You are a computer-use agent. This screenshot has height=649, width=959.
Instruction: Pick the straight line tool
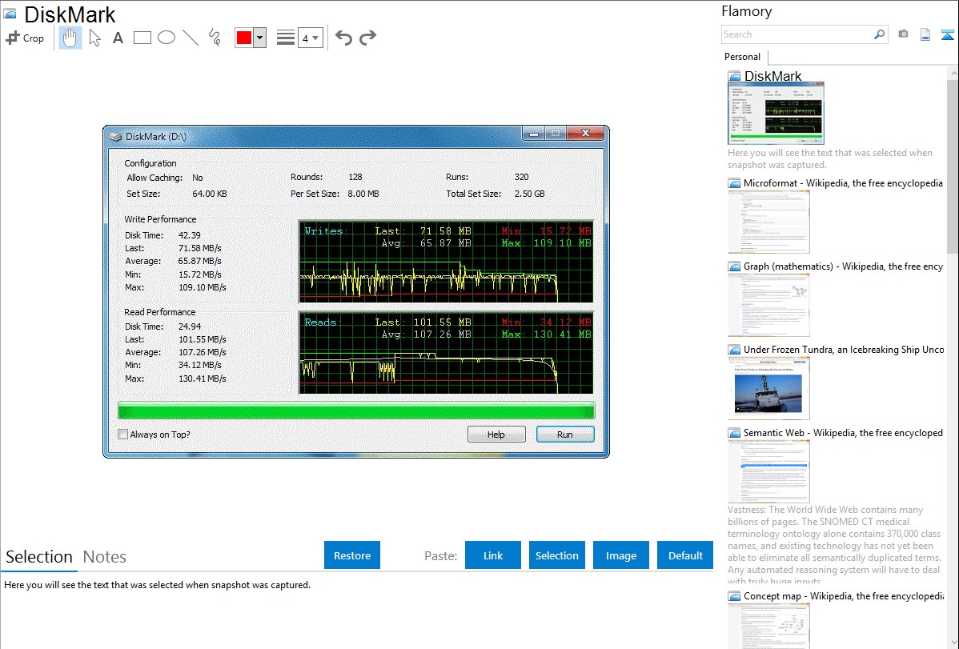click(x=191, y=38)
